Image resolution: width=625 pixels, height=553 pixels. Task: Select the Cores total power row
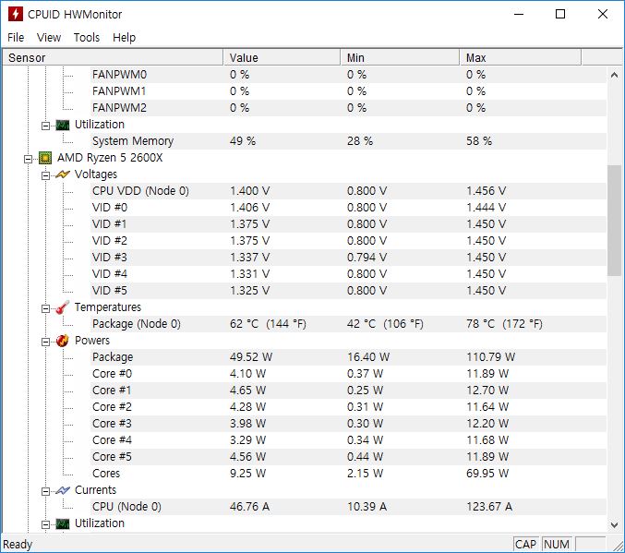coord(349,474)
